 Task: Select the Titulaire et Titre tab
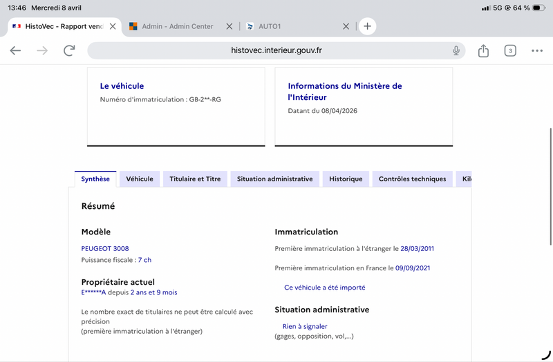coord(195,179)
